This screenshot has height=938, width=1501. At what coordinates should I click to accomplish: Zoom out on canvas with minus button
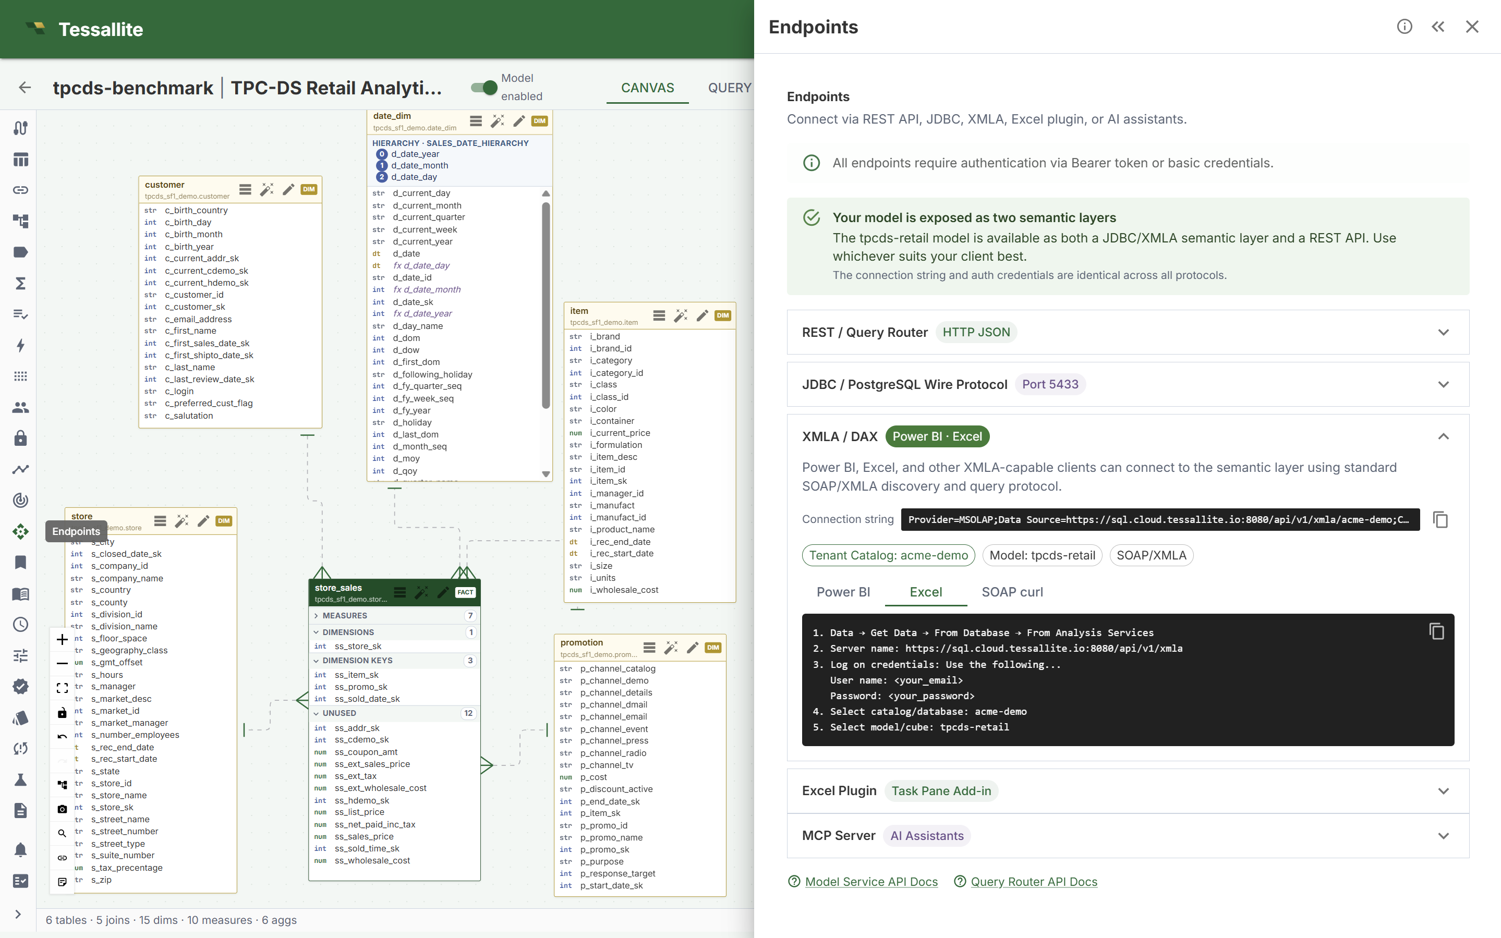[62, 664]
